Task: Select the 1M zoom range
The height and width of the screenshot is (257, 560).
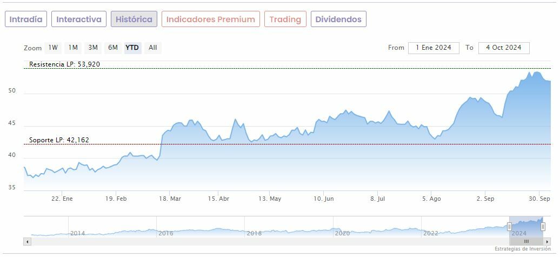Action: 73,48
